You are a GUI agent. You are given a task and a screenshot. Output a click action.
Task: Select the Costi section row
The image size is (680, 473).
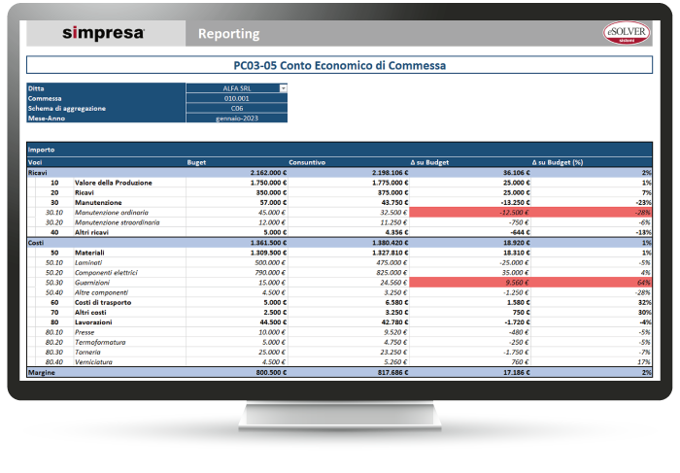[x=38, y=242]
